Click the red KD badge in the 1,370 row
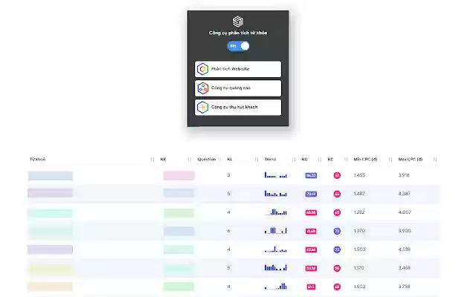This screenshot has height=297, width=476. pos(311,231)
